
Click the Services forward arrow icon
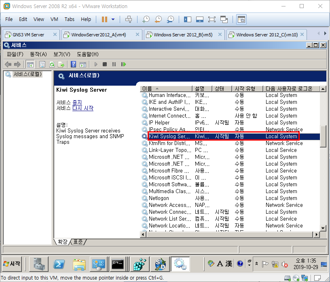[x=17, y=64]
